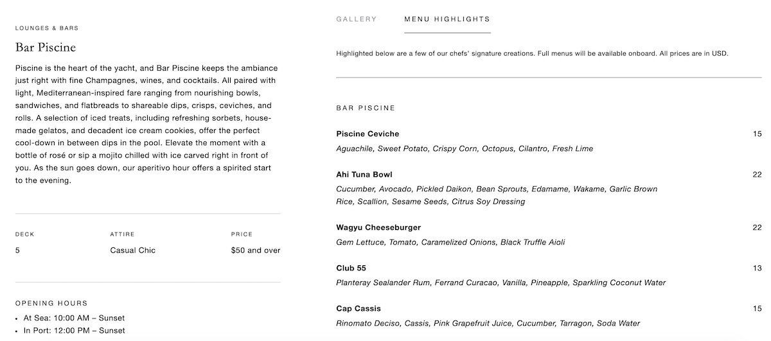
Task: Click the Wagyu Cheeseburger ingredients line
Action: [450, 242]
